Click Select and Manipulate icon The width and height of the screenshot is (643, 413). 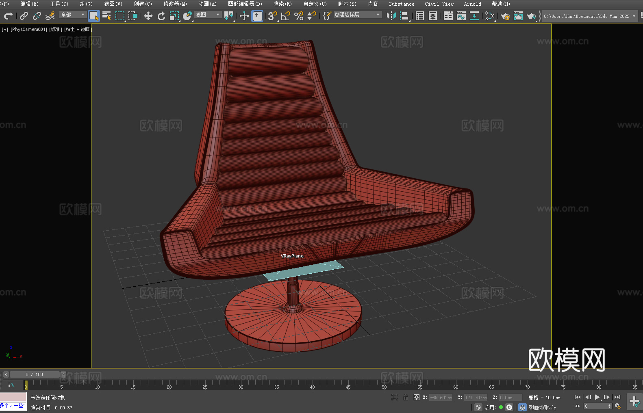tap(244, 16)
